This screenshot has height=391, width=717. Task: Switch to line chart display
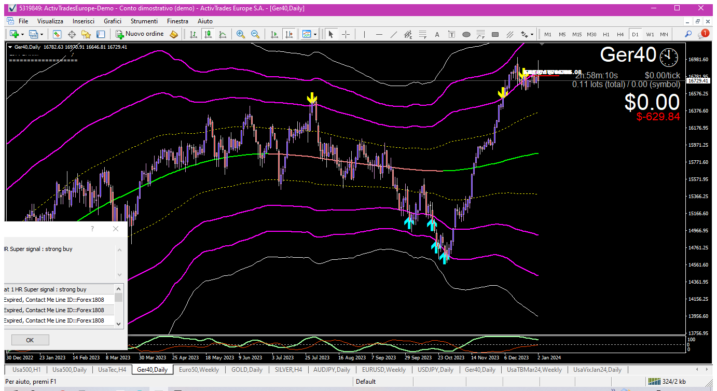point(223,34)
